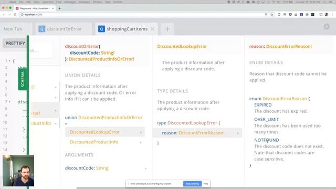Open DiscountedProductInfoOrError! return type link
This screenshot has width=336, height=189.
coord(101,59)
